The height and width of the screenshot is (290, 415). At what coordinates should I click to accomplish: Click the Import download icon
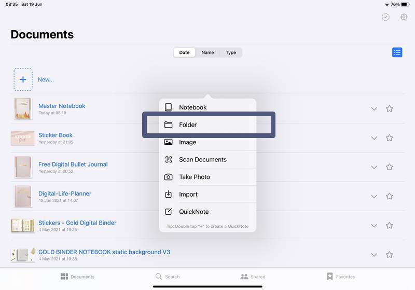coord(168,194)
